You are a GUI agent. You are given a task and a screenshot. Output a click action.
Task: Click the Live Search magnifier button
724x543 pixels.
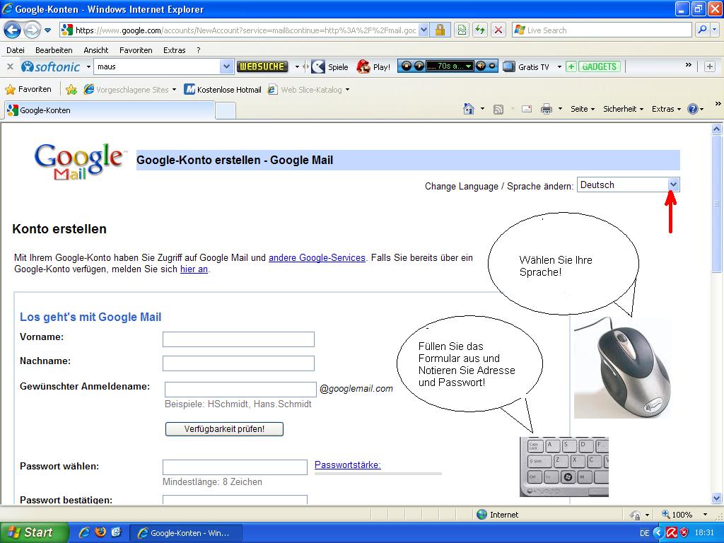(x=702, y=30)
